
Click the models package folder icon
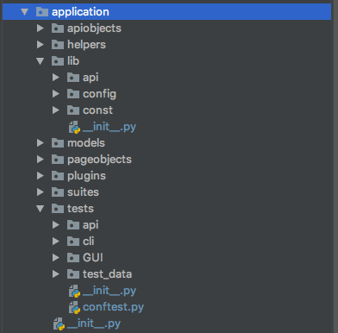point(58,143)
